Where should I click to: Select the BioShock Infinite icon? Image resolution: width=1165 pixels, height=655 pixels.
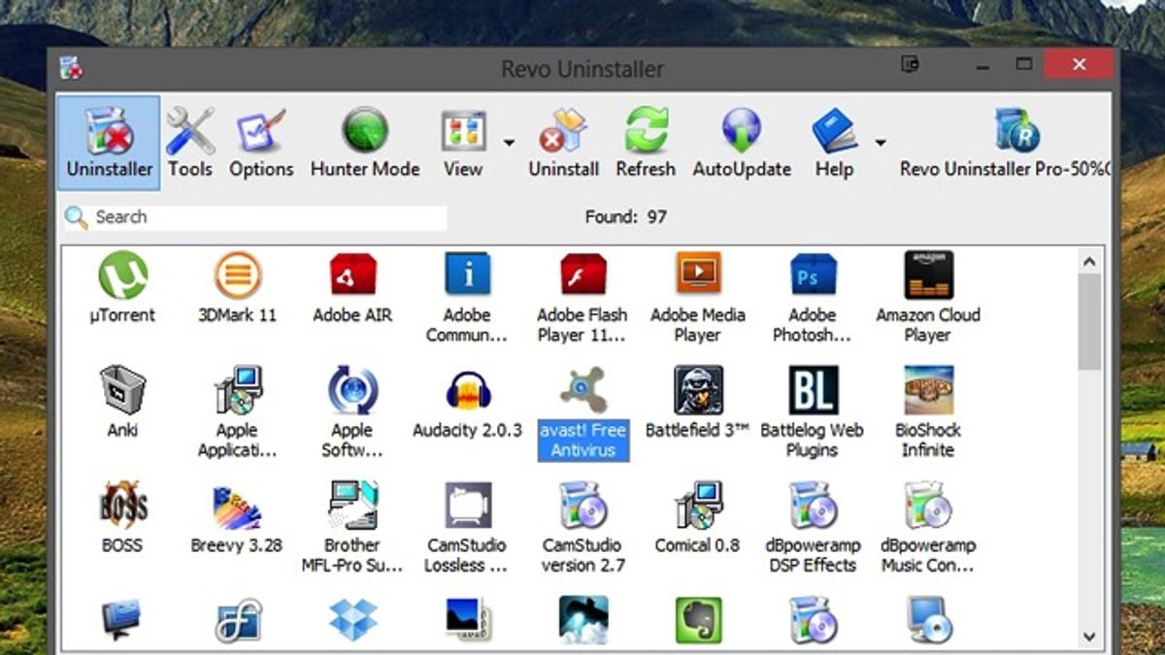(x=928, y=412)
